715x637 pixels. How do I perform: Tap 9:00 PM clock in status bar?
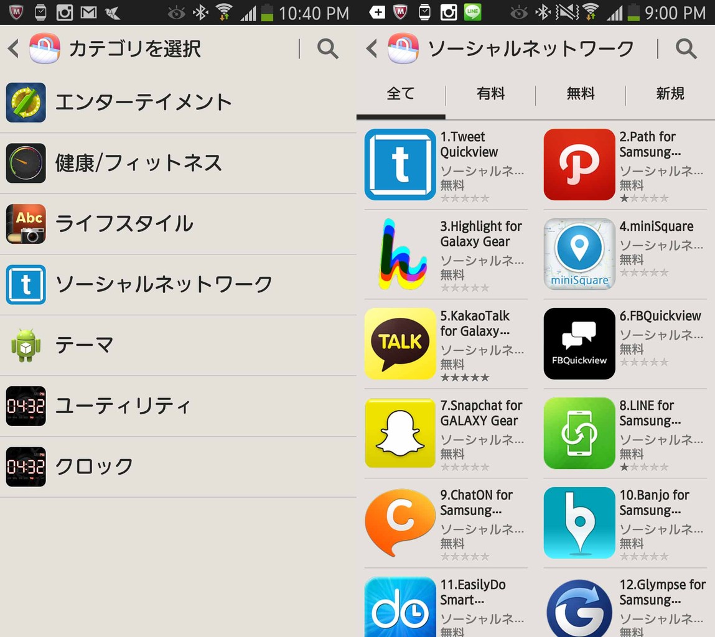click(x=675, y=13)
